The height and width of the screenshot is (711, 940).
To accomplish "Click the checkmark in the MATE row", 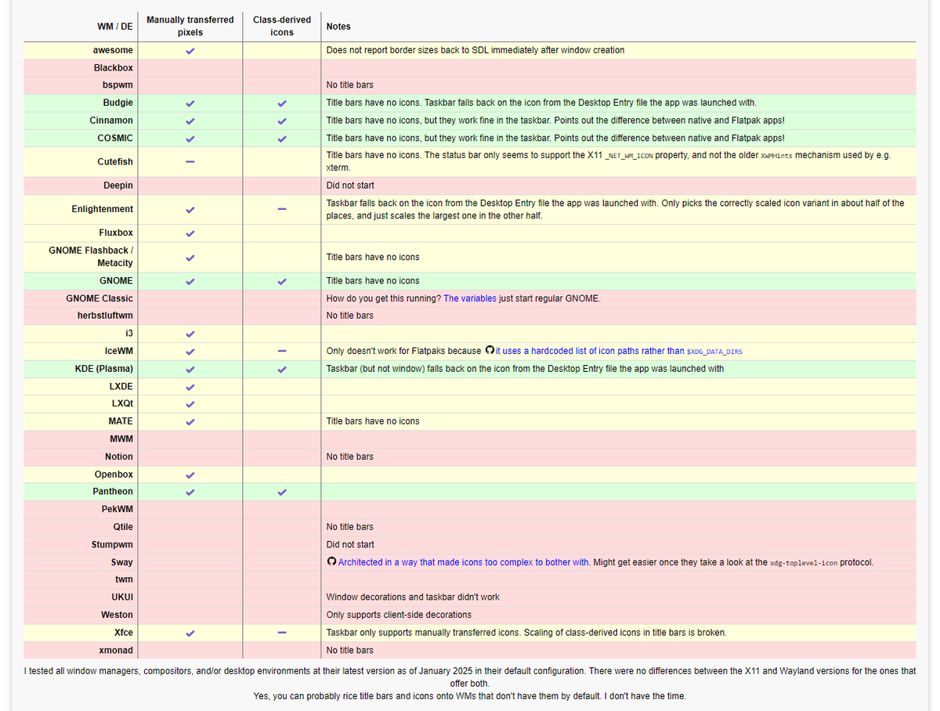I will pyautogui.click(x=190, y=422).
